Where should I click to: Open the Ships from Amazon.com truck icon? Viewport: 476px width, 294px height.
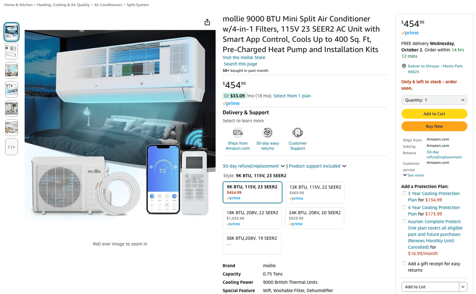click(x=238, y=132)
